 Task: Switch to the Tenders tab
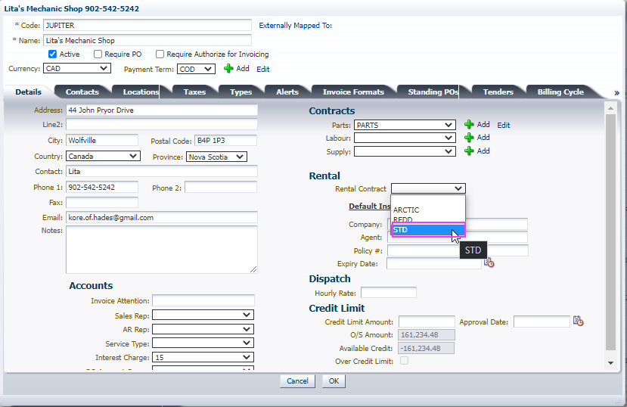[x=498, y=92]
